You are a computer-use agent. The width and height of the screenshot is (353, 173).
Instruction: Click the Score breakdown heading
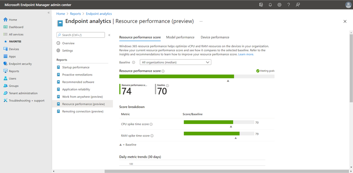pyautogui.click(x=132, y=107)
